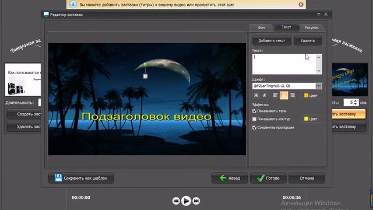Image resolution: width=373 pixels, height=210 pixels.
Task: Select the white text box handle on preview
Action: [145, 76]
